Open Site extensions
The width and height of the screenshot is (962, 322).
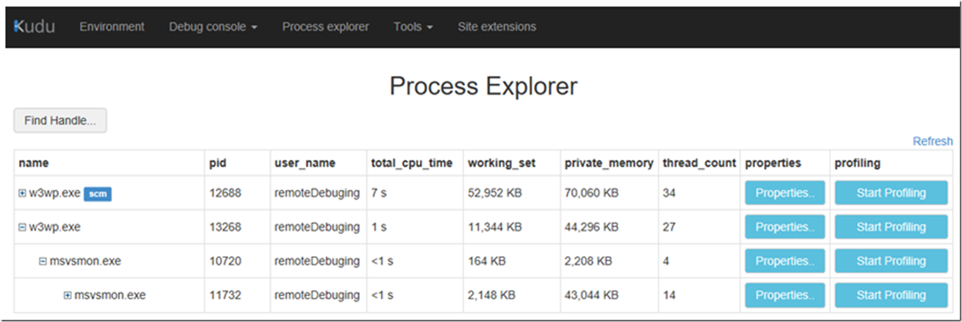point(497,27)
